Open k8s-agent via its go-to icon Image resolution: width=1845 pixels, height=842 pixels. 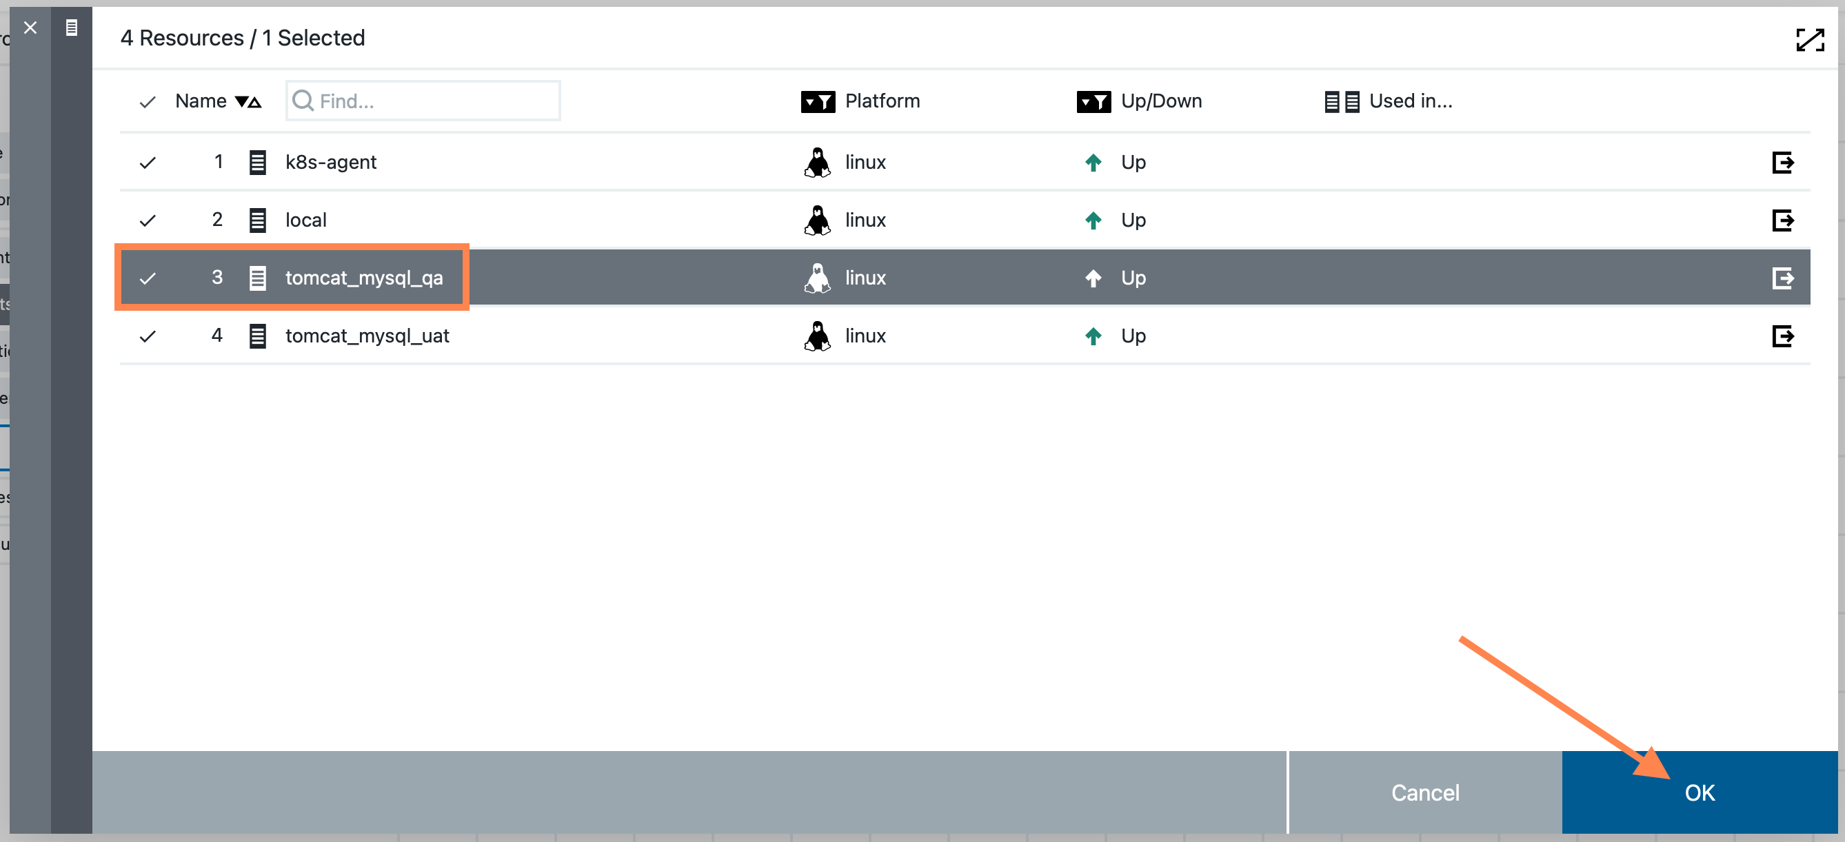click(1783, 163)
